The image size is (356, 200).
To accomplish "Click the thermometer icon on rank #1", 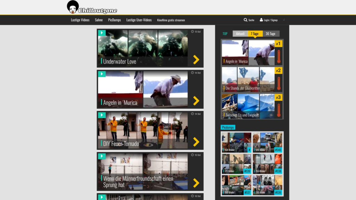I will click(279, 57).
